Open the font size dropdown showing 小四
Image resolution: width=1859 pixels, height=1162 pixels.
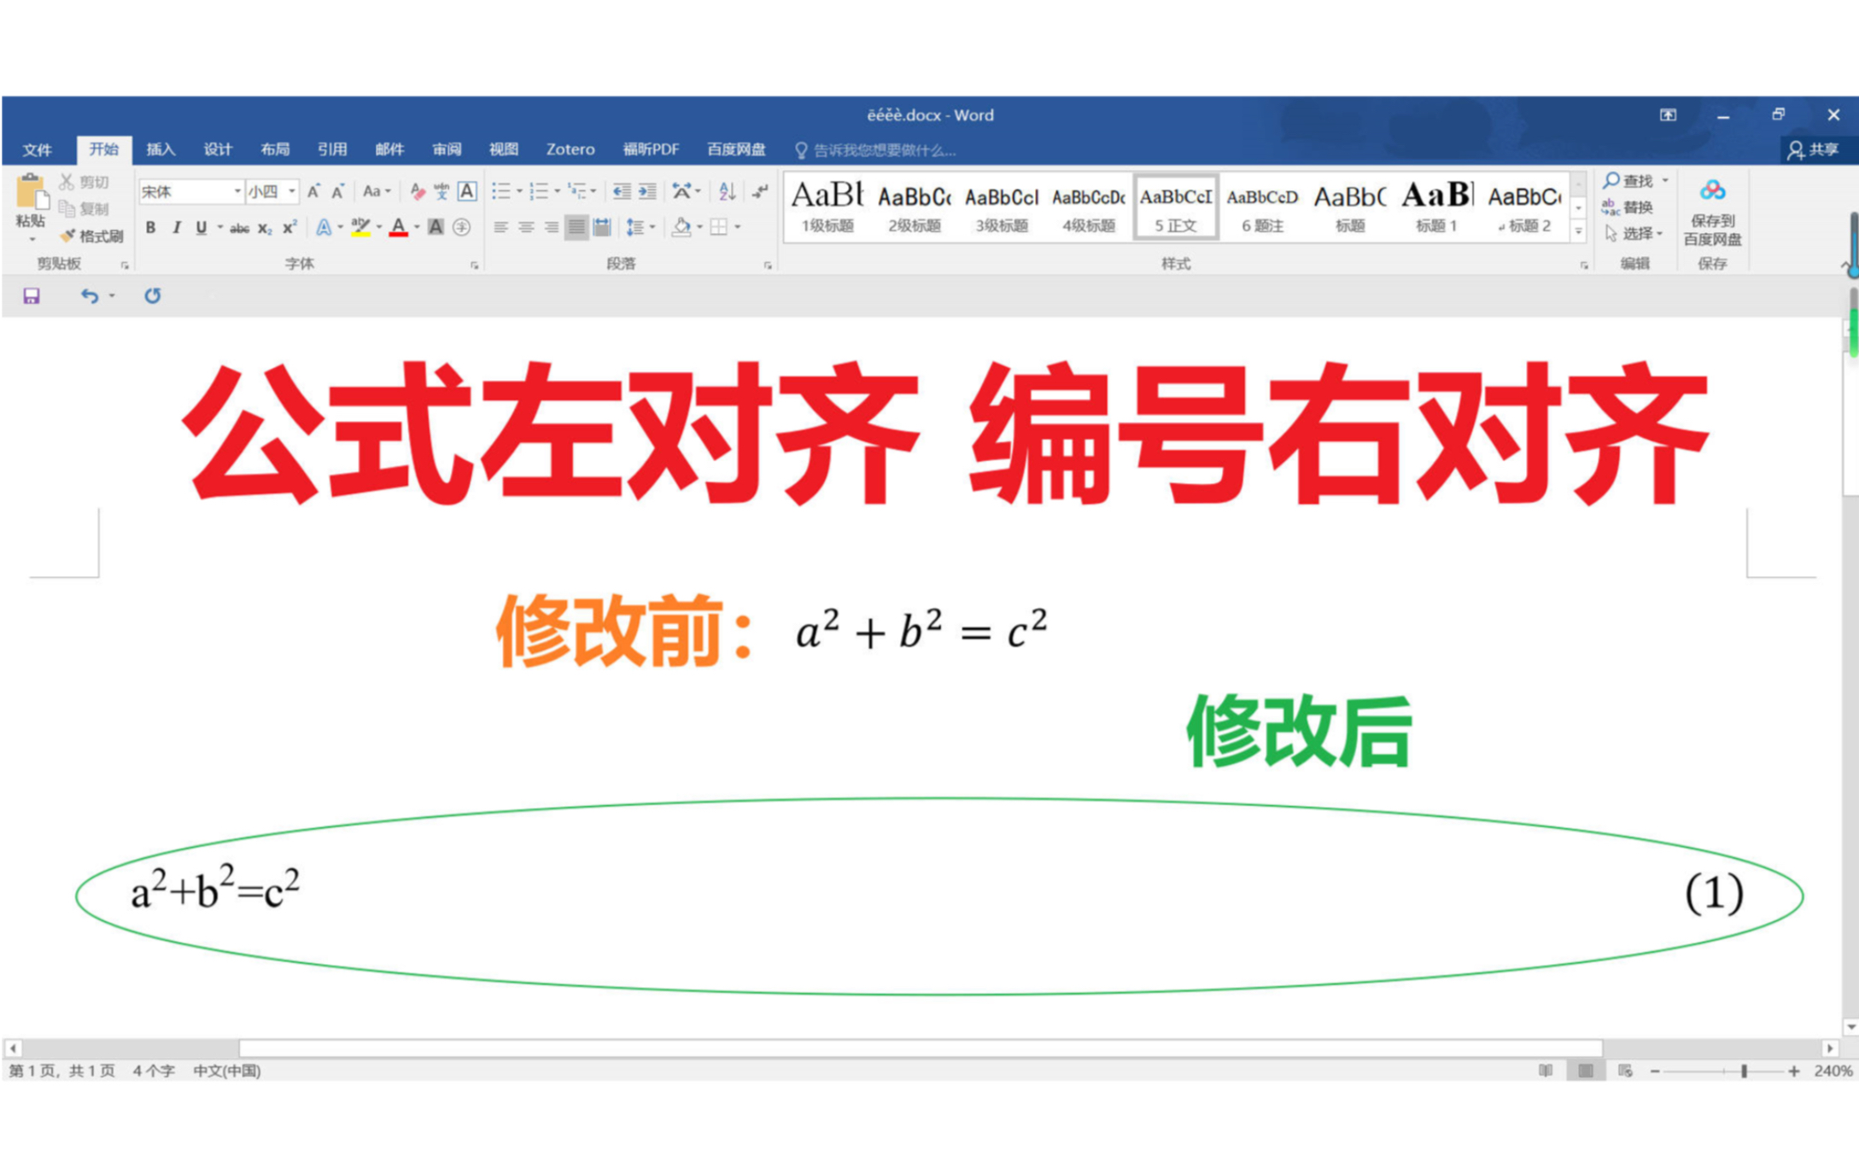click(x=291, y=191)
